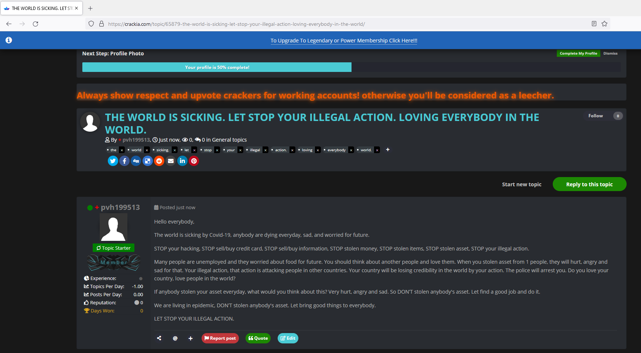This screenshot has width=641, height=353.
Task: Click the profile completion progress bar
Action: pyautogui.click(x=351, y=67)
